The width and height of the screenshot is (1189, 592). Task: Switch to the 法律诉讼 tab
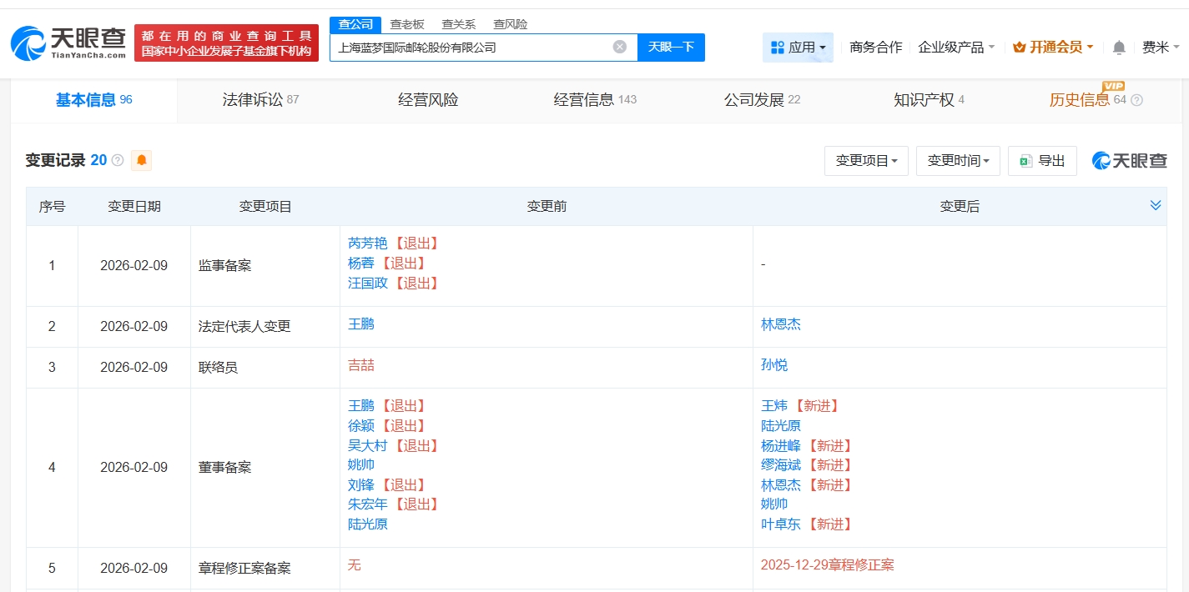click(x=260, y=100)
